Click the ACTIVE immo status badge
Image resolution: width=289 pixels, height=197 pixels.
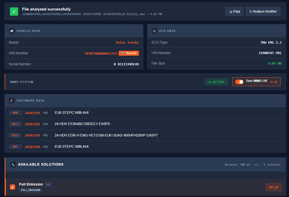(x=217, y=82)
